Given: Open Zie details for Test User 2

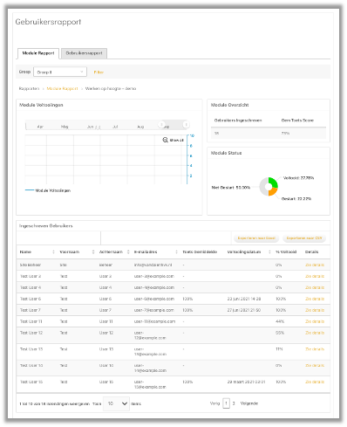Looking at the screenshot, I should (315, 276).
